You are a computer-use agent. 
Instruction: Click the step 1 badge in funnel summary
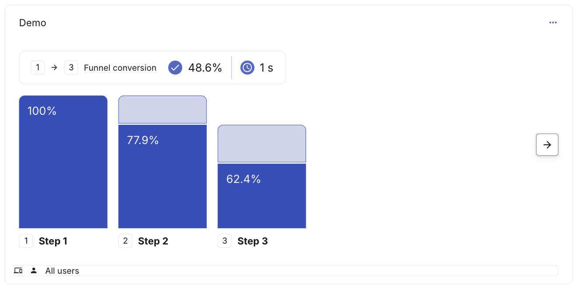click(x=38, y=68)
